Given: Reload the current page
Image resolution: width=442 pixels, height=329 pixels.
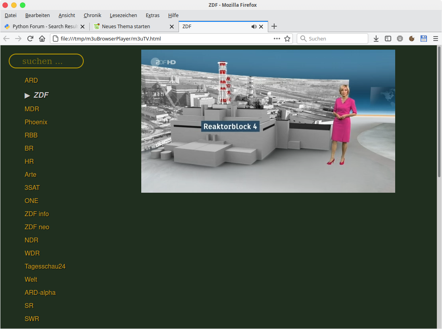Looking at the screenshot, I should pyautogui.click(x=30, y=39).
